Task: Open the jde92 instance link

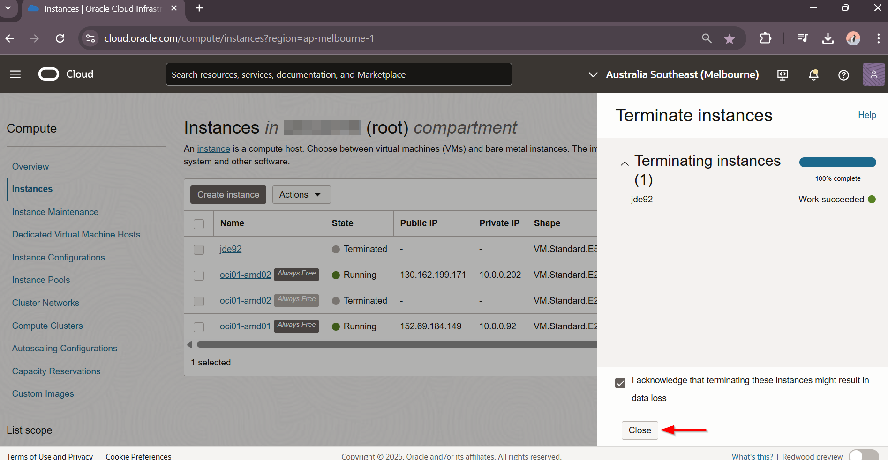Action: (x=231, y=249)
